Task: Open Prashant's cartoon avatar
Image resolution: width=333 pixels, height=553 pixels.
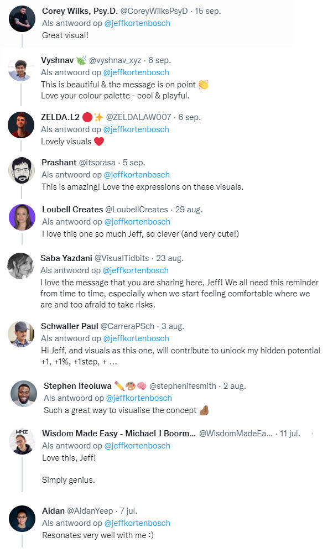Action: (x=21, y=171)
